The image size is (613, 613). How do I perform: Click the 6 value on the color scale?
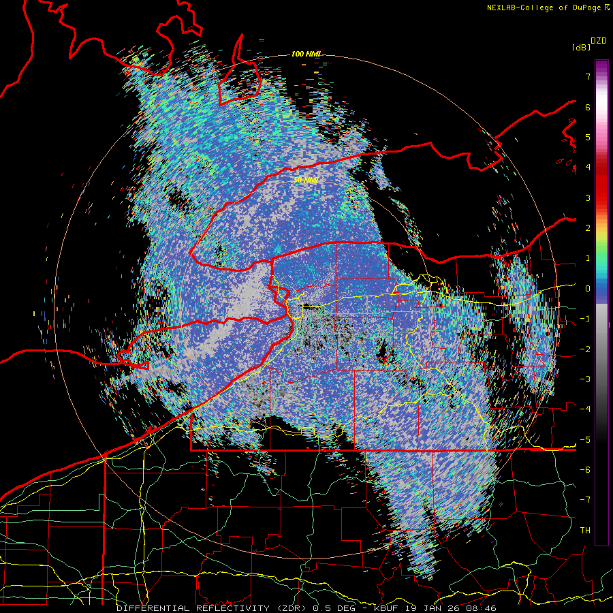click(588, 107)
